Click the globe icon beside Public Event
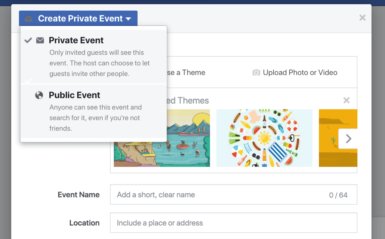The image size is (385, 239). tap(39, 95)
